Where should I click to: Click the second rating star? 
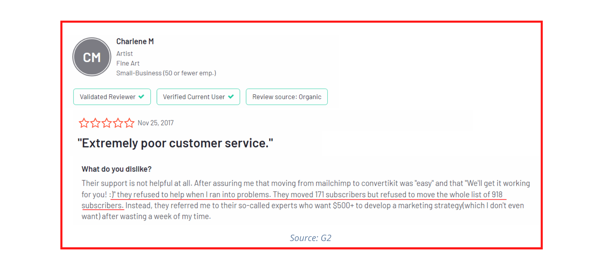tap(95, 123)
